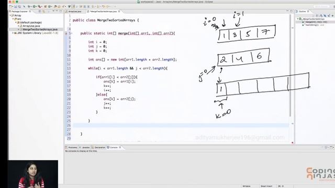Click the Smart Insert status bar entry
The width and height of the screenshot is (335, 188).
266,186
